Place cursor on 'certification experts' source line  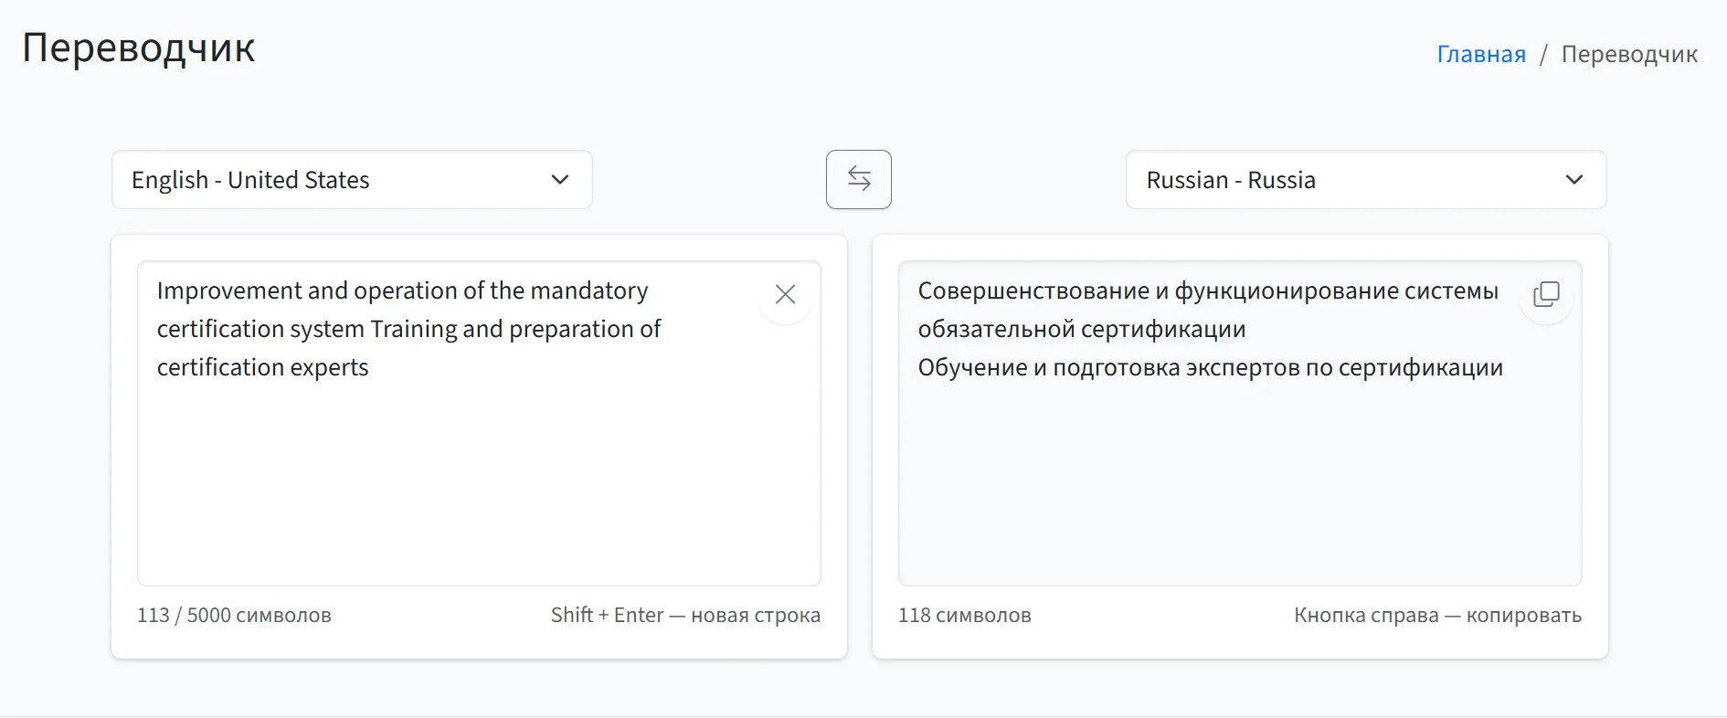pos(263,367)
